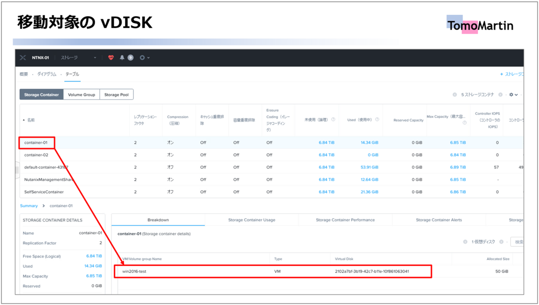Sort by レプリケーション・ファクタ column header
This screenshot has width=539, height=305.
(x=145, y=120)
